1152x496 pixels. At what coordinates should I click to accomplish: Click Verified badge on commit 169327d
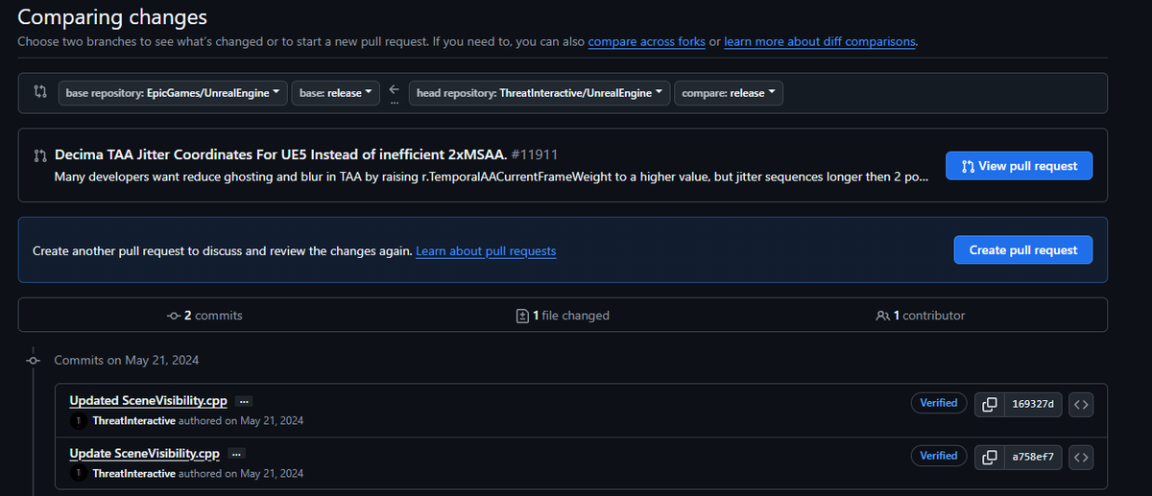[x=939, y=404]
